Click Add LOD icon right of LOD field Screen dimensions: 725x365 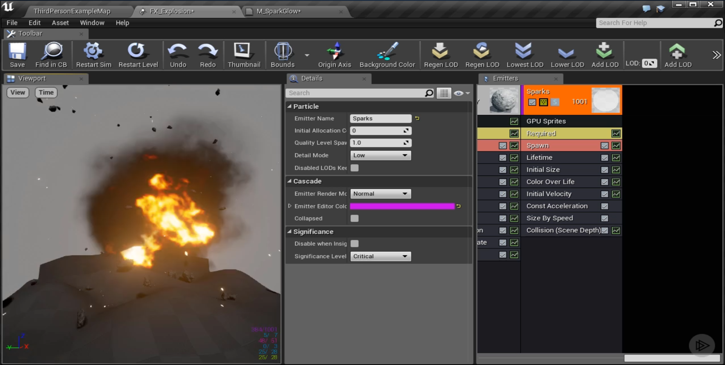click(678, 55)
